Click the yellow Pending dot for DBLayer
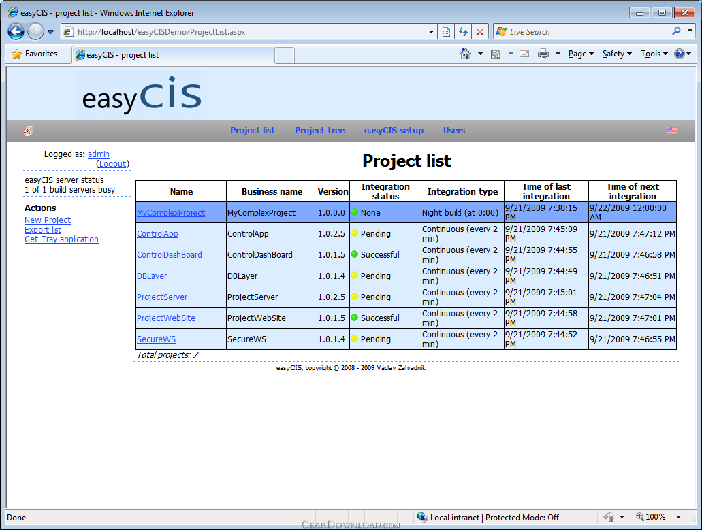 tap(355, 275)
